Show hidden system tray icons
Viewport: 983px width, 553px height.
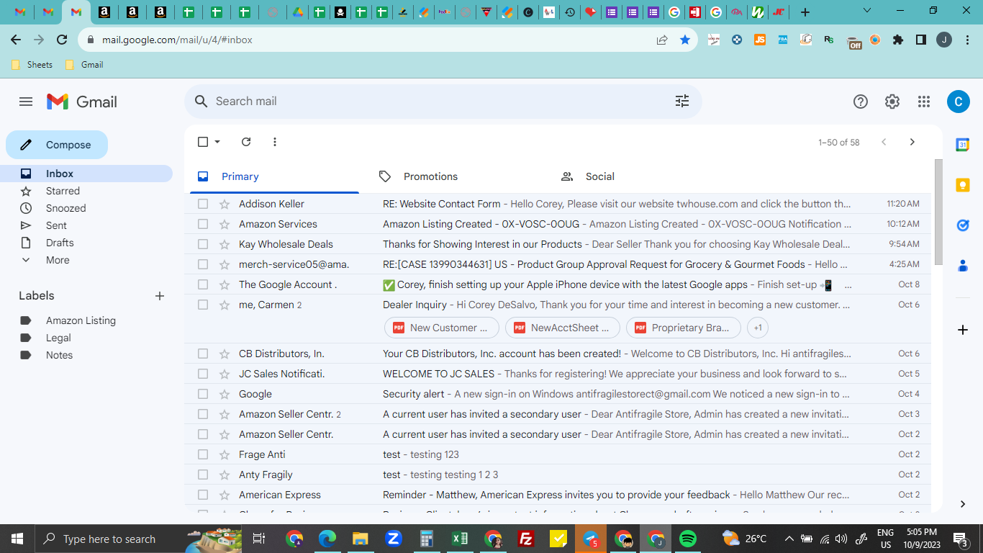789,539
